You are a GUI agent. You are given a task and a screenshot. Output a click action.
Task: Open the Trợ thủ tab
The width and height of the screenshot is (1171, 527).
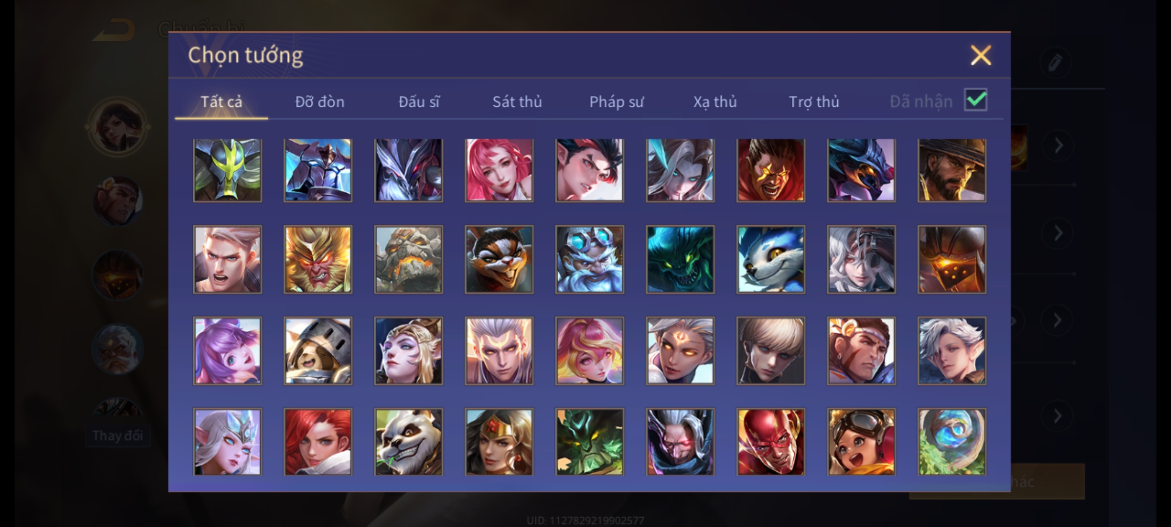[x=814, y=101]
